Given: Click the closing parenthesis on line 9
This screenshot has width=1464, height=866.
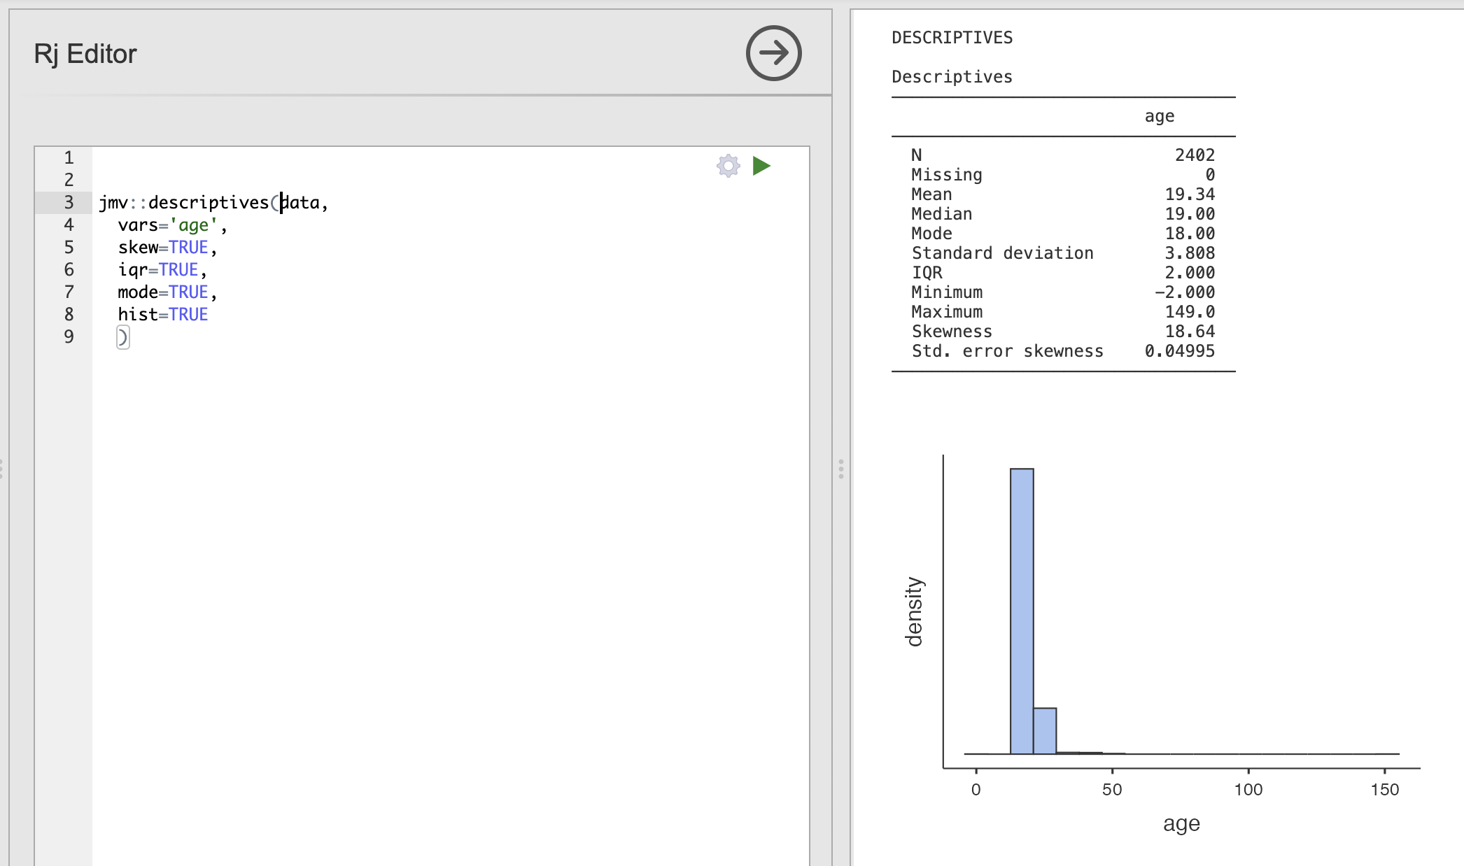Looking at the screenshot, I should pyautogui.click(x=122, y=337).
